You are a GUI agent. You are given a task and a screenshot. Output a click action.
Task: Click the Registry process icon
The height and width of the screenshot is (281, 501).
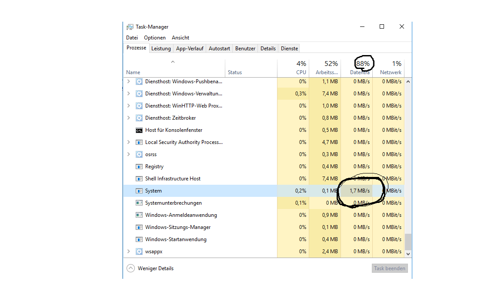139,167
